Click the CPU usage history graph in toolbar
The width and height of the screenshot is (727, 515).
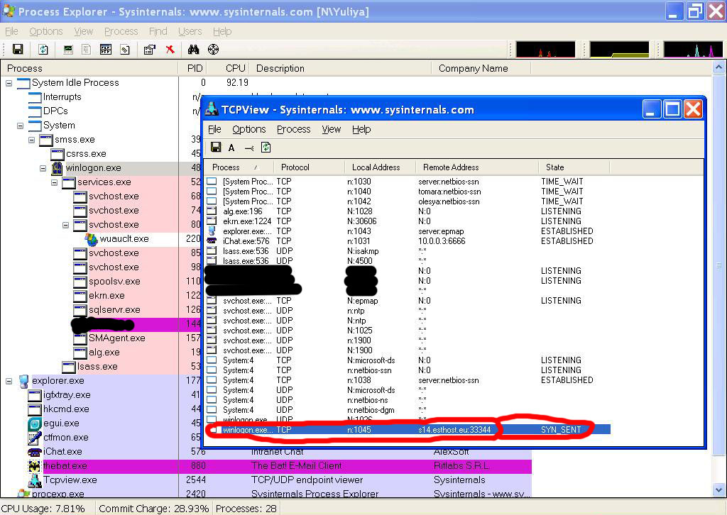[545, 49]
